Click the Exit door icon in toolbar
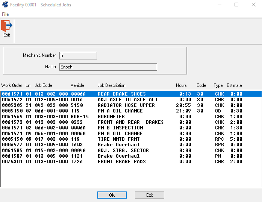The height and width of the screenshot is (202, 262). tap(7, 26)
